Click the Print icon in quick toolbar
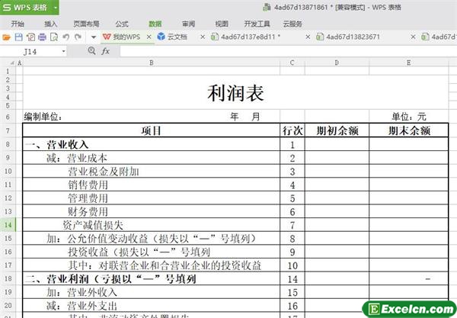The image size is (457, 318). point(42,37)
